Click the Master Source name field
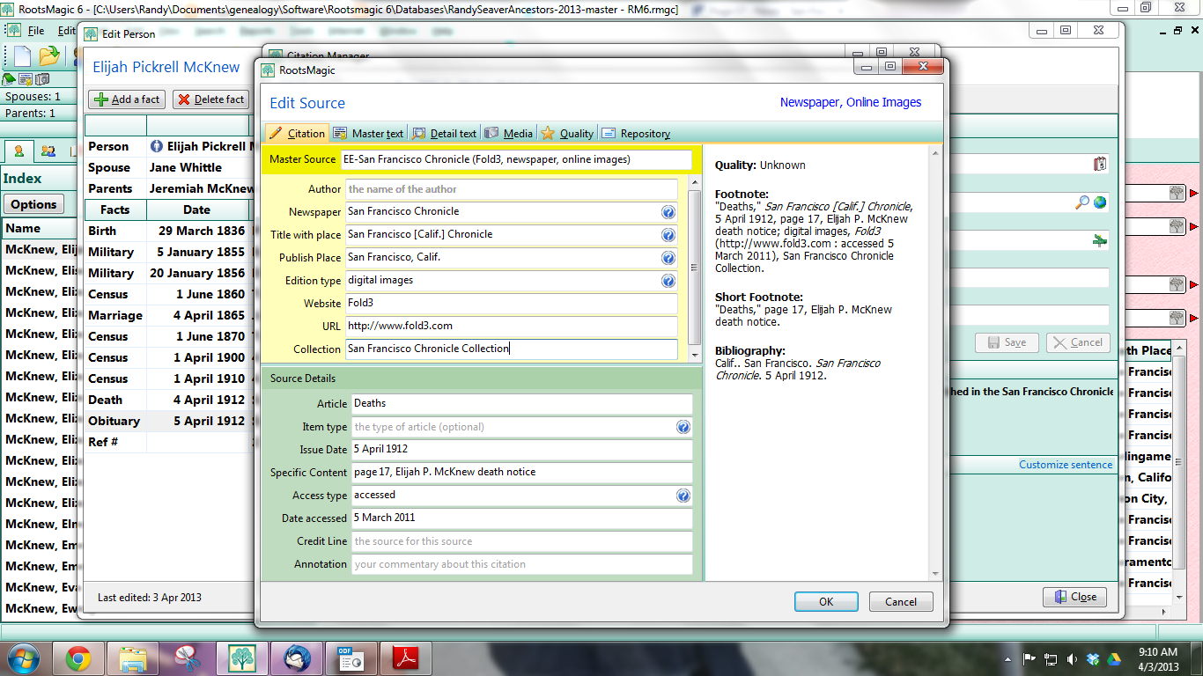Image resolution: width=1203 pixels, height=676 pixels. 515,159
